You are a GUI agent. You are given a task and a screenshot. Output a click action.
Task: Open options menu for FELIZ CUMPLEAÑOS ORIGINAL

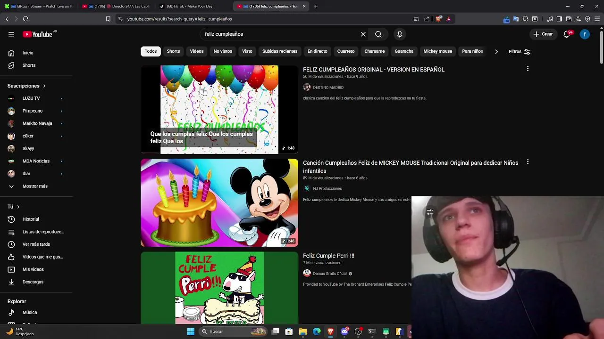click(528, 69)
